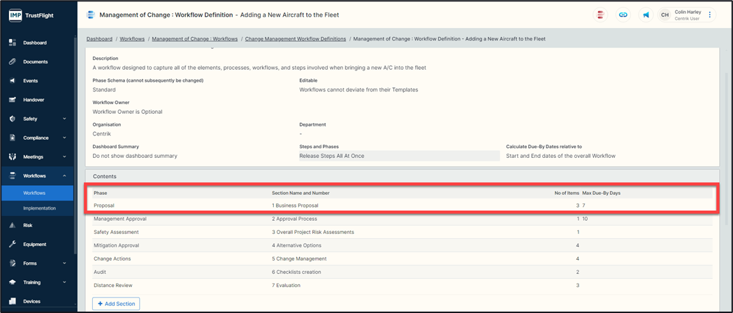This screenshot has width=733, height=313.
Task: Click the Dashboard icon in sidebar
Action: point(13,43)
